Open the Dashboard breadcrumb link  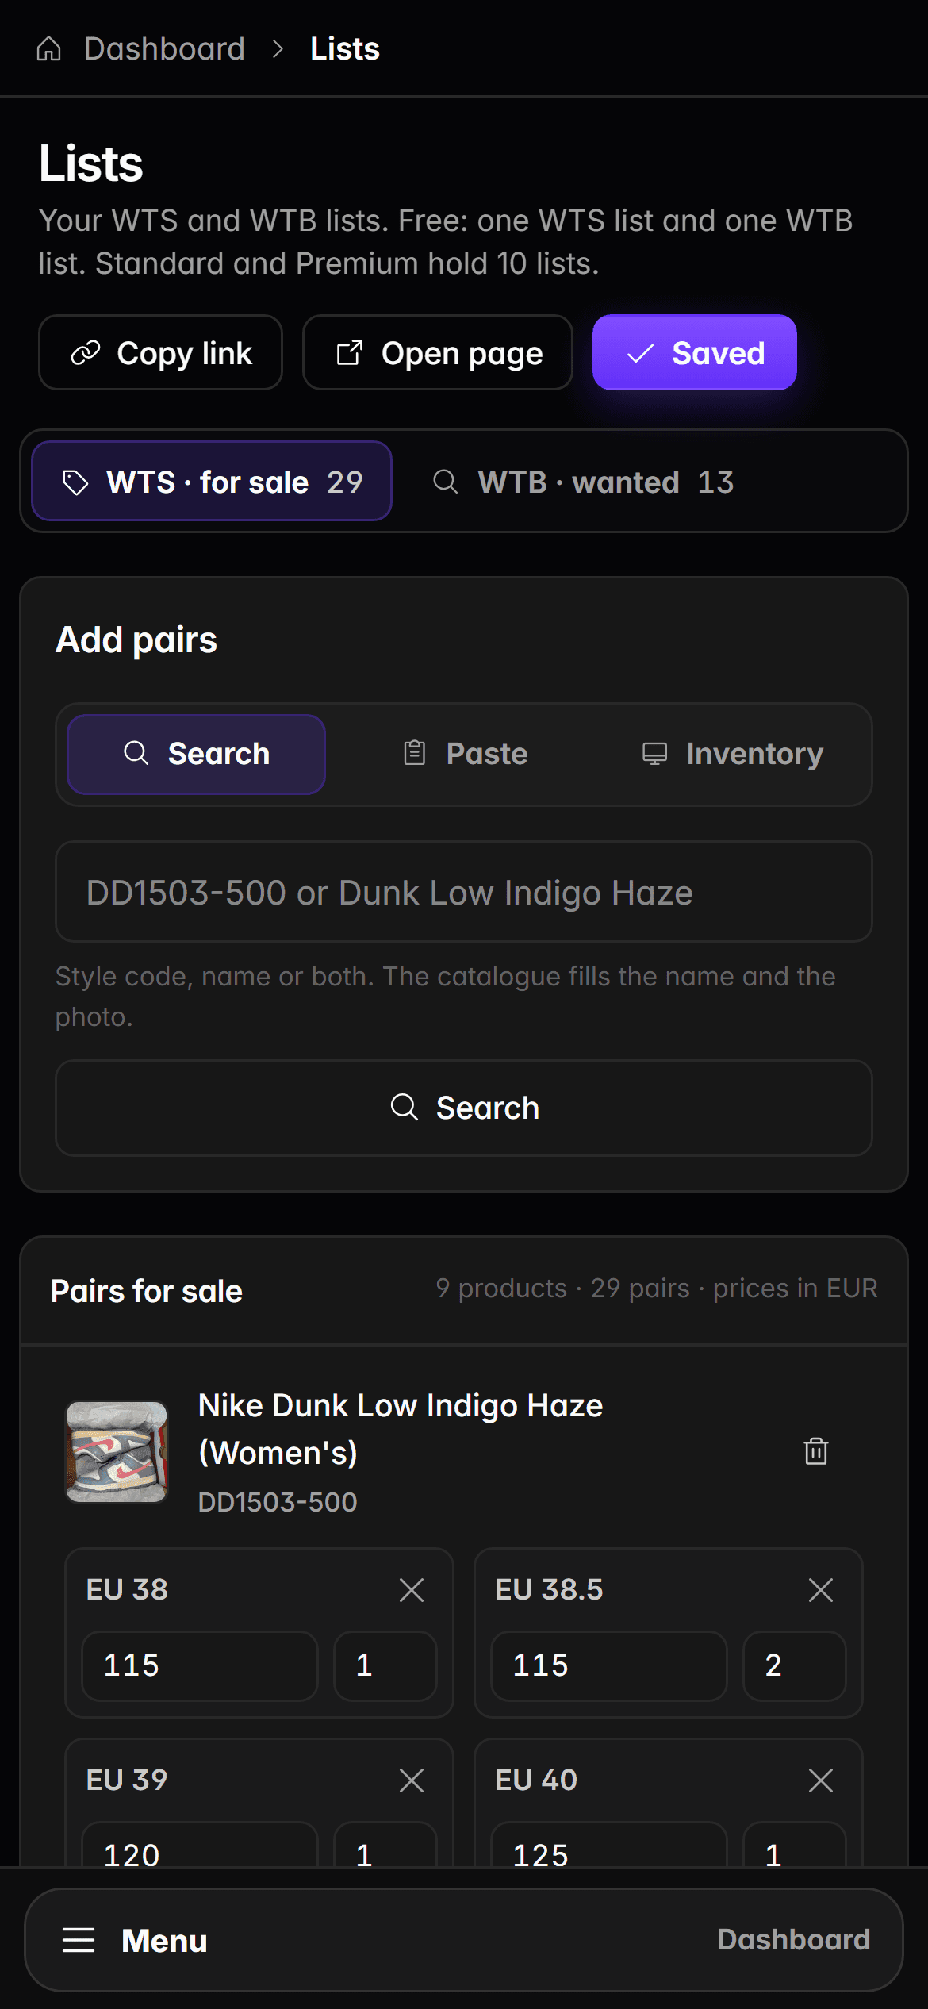164,49
